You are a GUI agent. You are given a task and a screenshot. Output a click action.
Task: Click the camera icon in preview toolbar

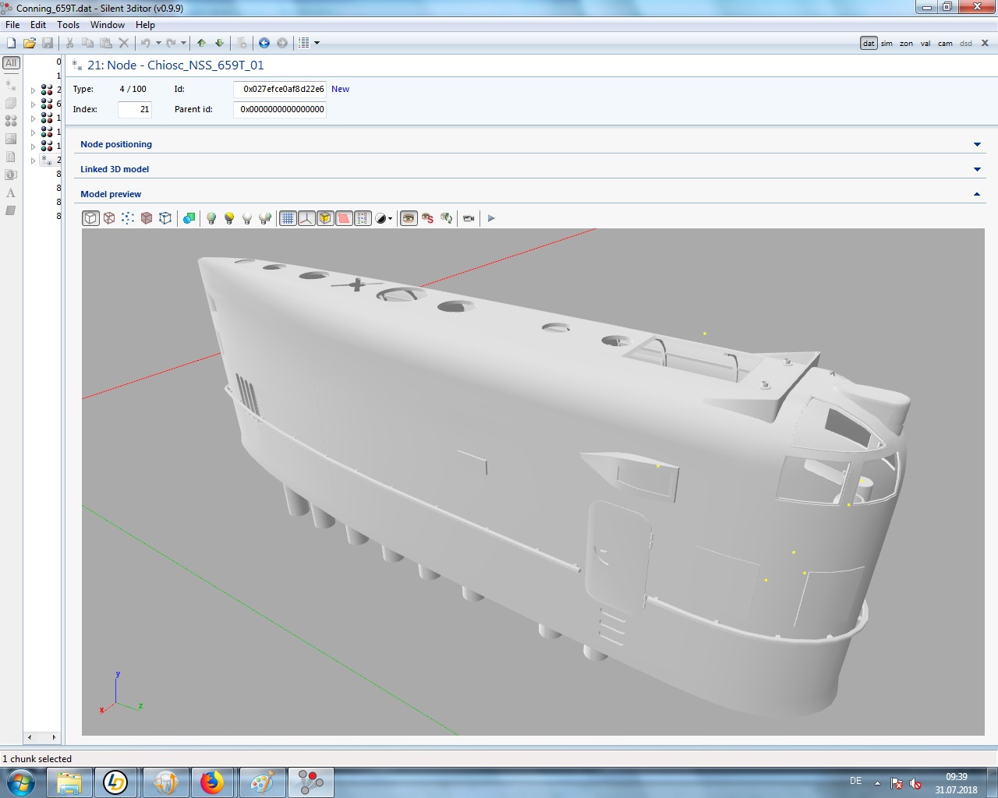click(x=469, y=218)
